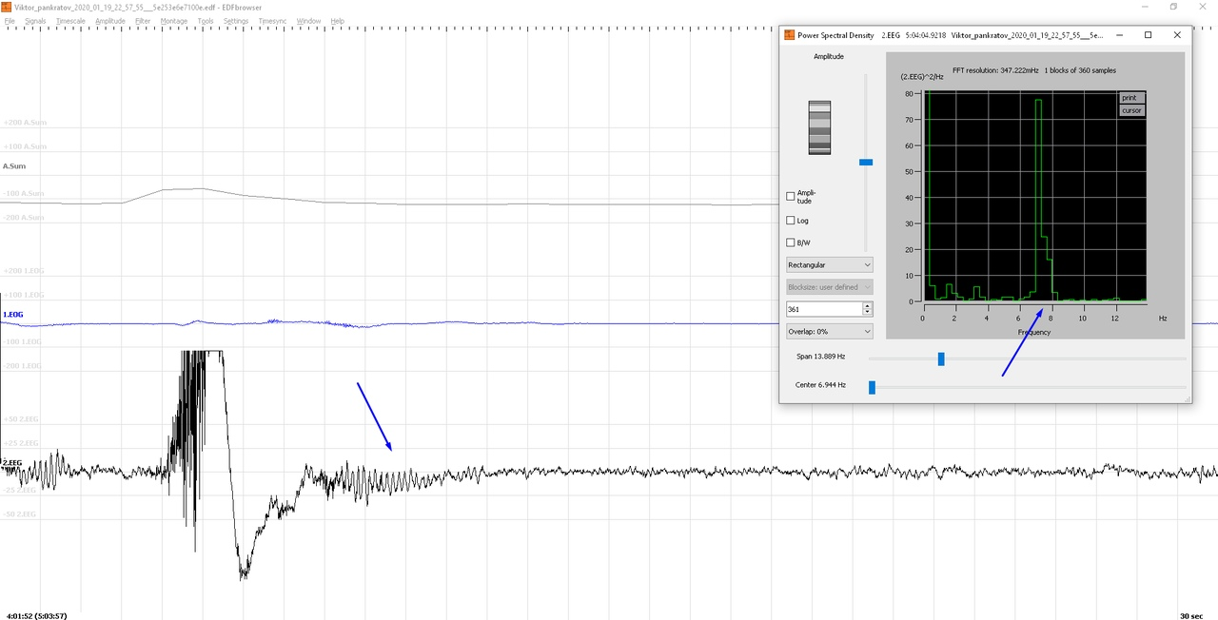The width and height of the screenshot is (1218, 620).
Task: Enable the Amplitude checkbox
Action: (x=791, y=197)
